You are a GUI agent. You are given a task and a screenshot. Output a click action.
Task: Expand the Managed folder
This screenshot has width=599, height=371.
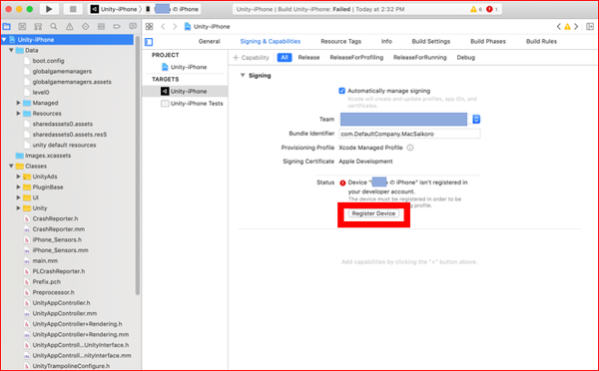(18, 103)
